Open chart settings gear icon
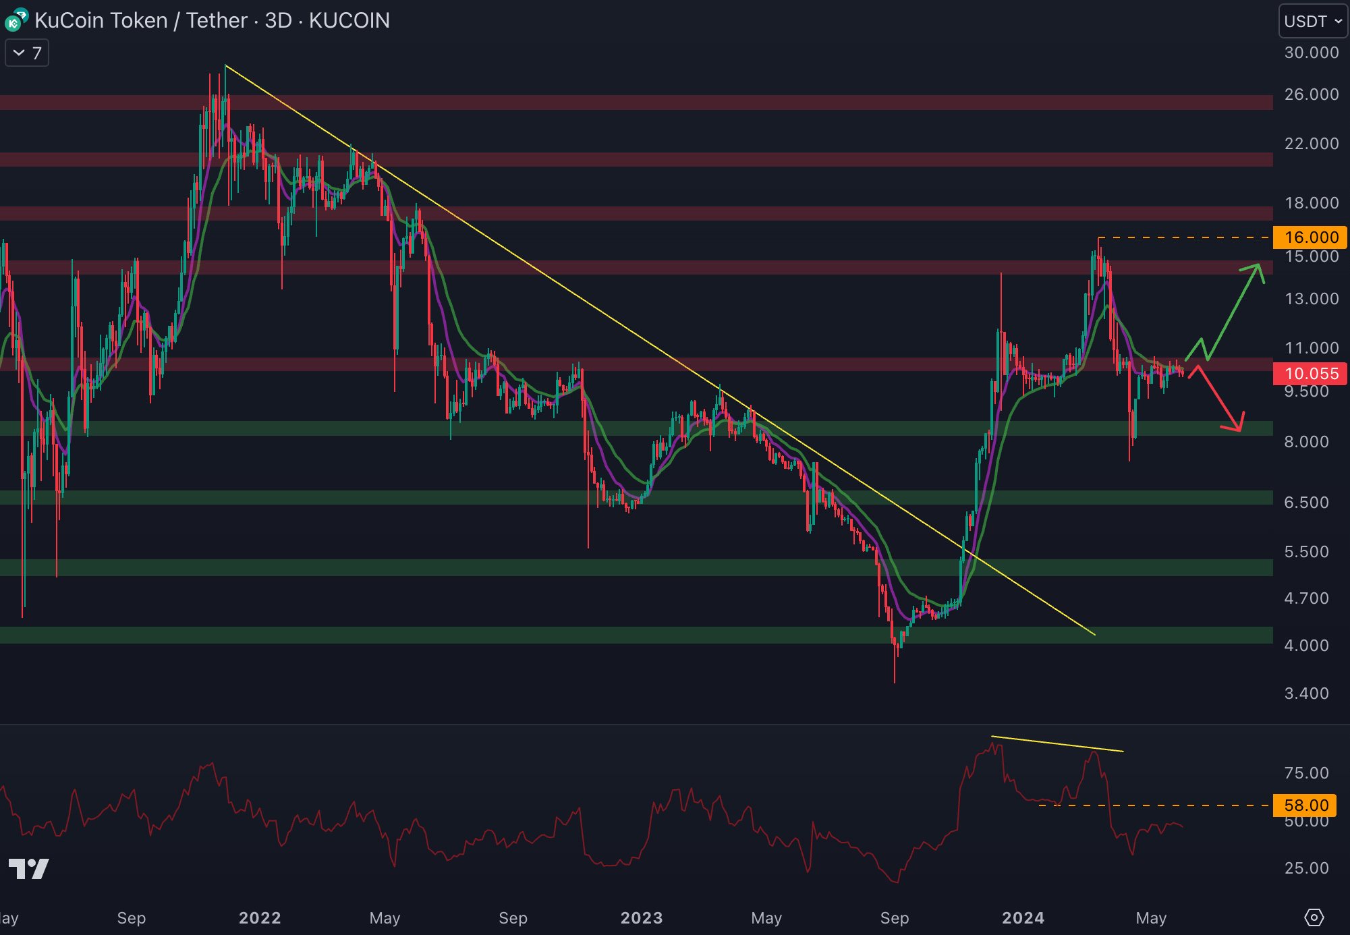 tap(1314, 917)
